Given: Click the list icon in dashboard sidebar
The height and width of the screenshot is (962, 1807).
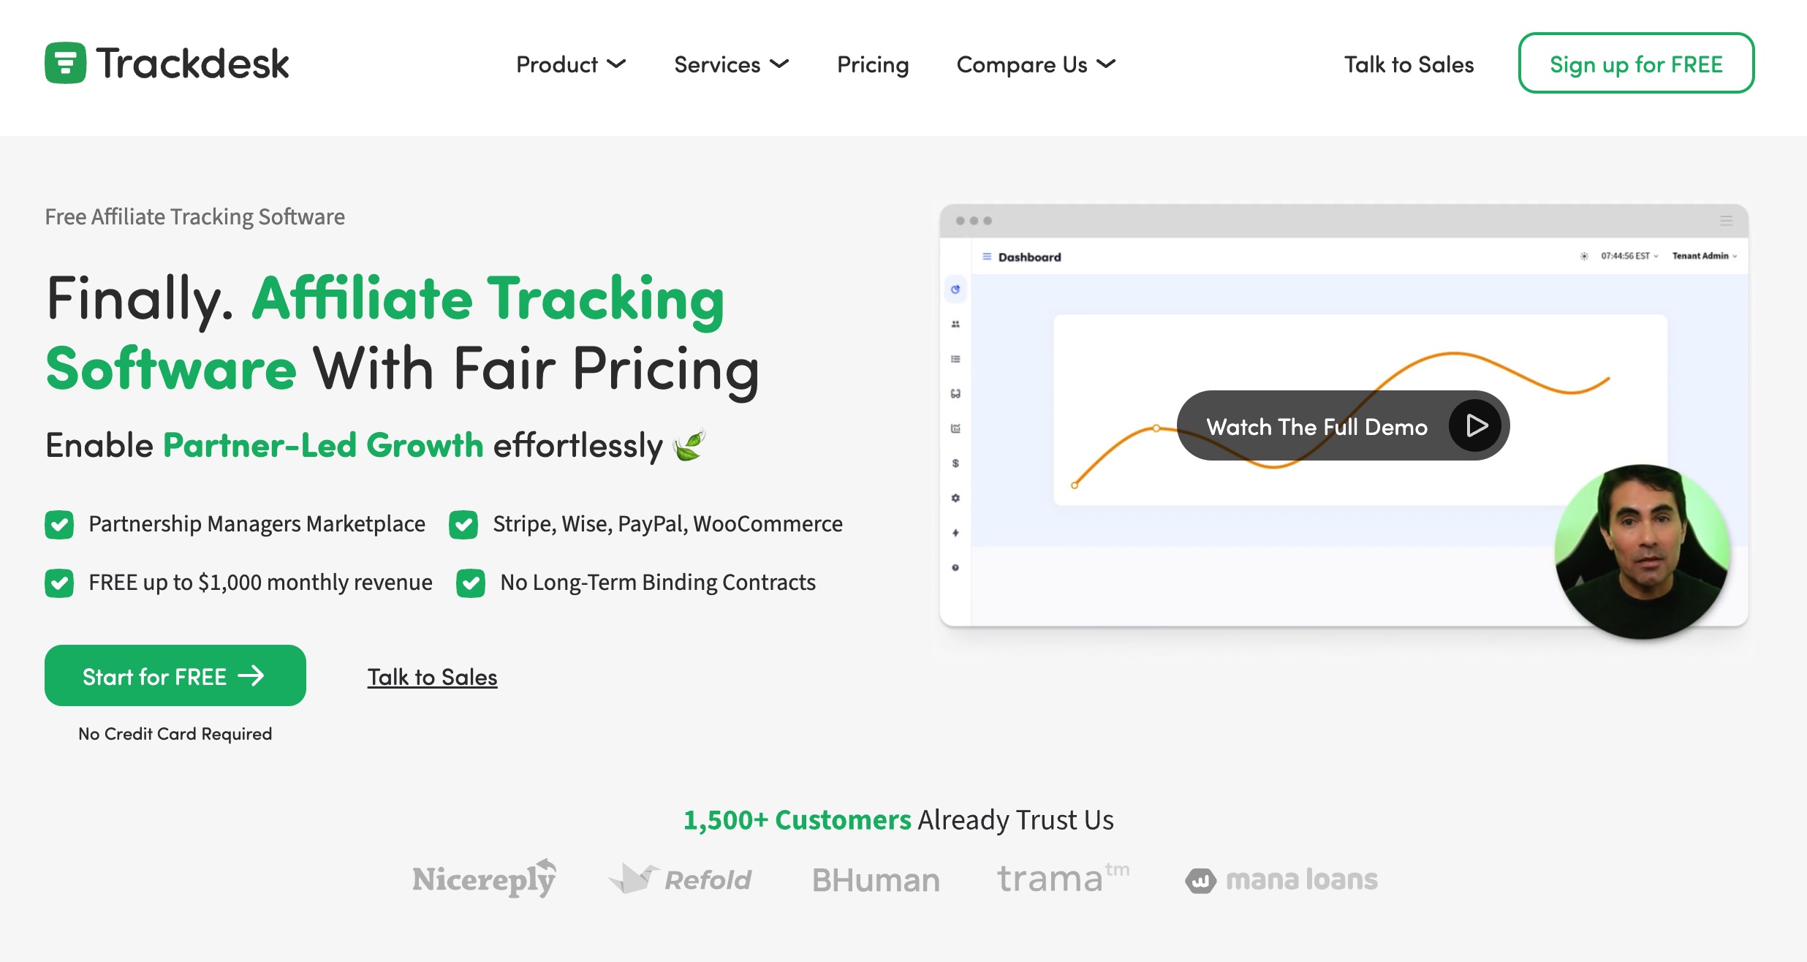Looking at the screenshot, I should (955, 359).
